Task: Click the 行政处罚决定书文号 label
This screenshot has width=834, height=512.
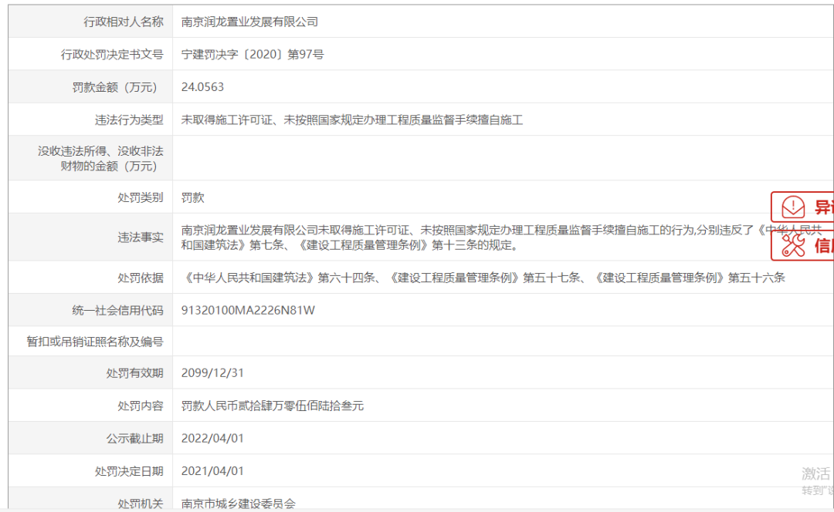Action: [112, 54]
